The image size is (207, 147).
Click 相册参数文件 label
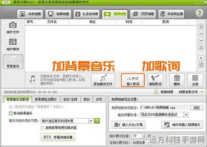tap(188, 92)
